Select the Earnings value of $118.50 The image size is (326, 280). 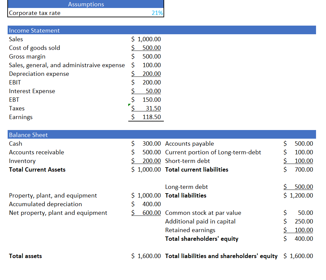[x=146, y=117]
